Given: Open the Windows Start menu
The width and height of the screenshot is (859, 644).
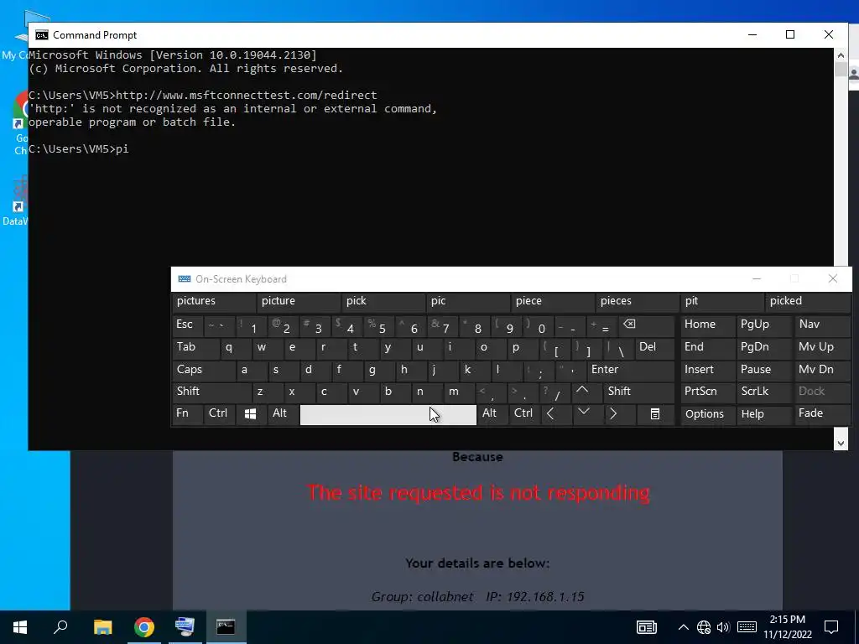Looking at the screenshot, I should click(20, 627).
